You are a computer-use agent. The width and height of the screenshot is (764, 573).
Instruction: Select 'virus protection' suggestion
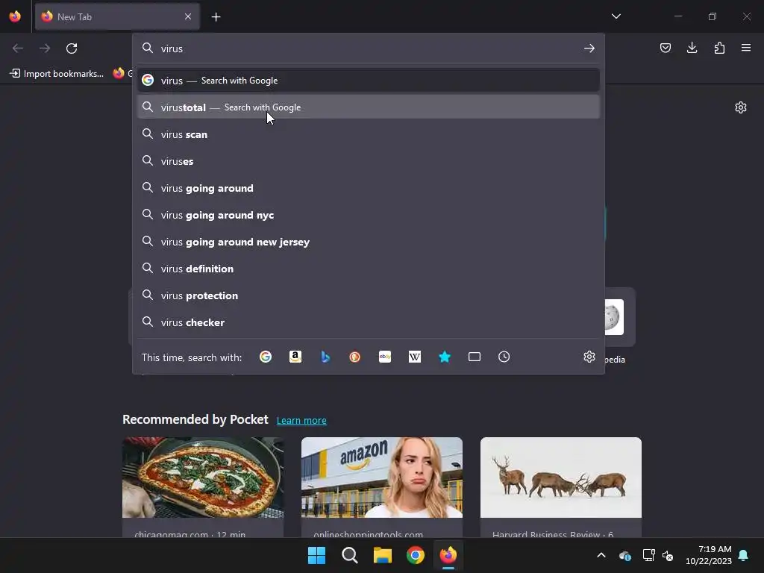(x=369, y=295)
